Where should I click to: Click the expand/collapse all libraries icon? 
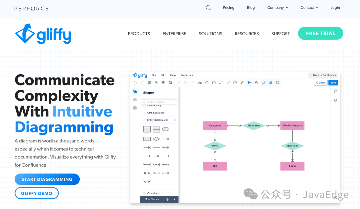click(167, 200)
